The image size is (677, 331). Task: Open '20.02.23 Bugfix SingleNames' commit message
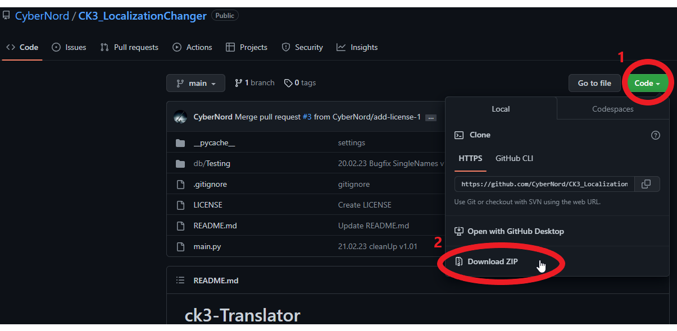391,164
